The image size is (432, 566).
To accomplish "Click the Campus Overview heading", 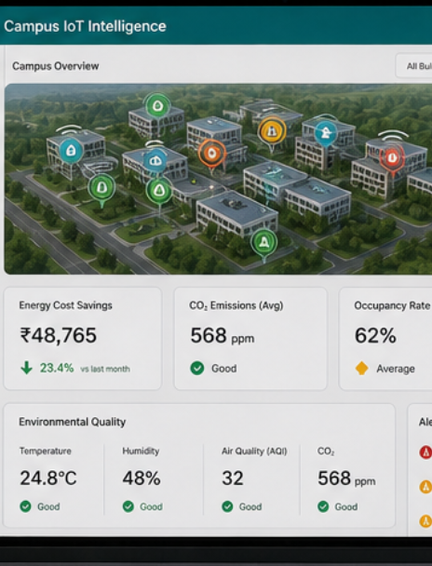I will [x=56, y=66].
